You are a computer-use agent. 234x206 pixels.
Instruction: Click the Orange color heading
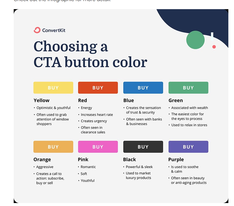(x=42, y=159)
